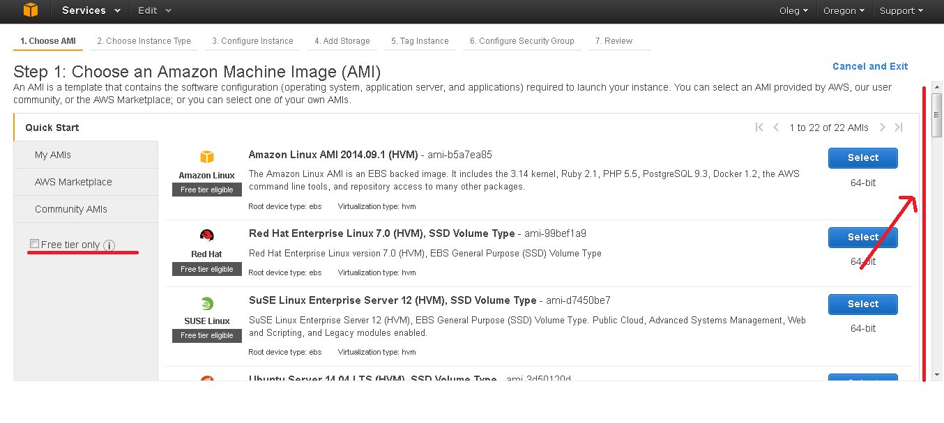This screenshot has height=423, width=944.
Task: Click the ami-d7450be7 ID text
Action: pos(579,301)
